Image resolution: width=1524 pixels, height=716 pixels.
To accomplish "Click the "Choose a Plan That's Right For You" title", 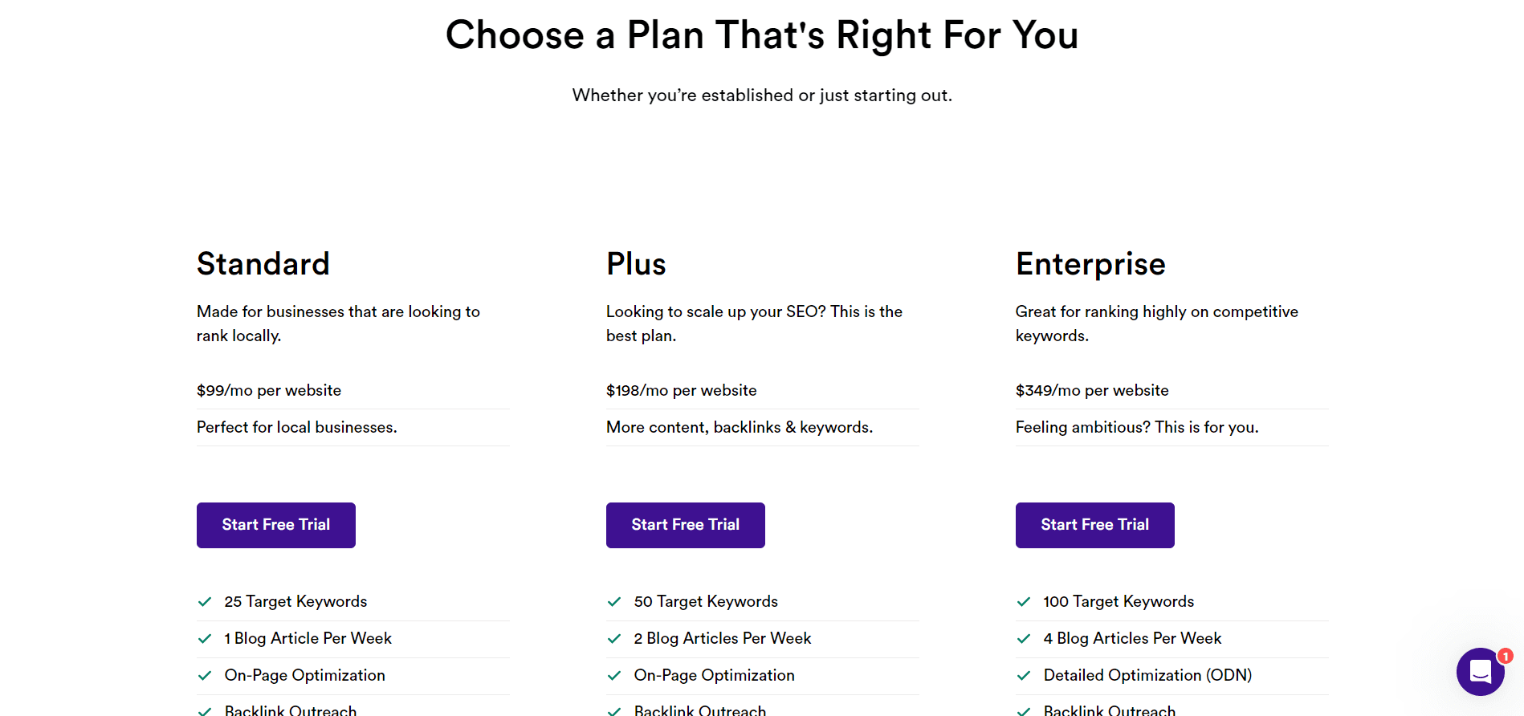I will (762, 35).
